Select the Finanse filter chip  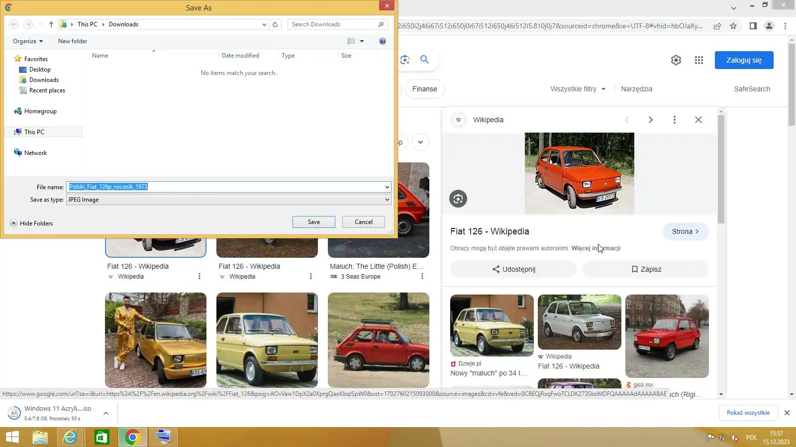(x=425, y=89)
